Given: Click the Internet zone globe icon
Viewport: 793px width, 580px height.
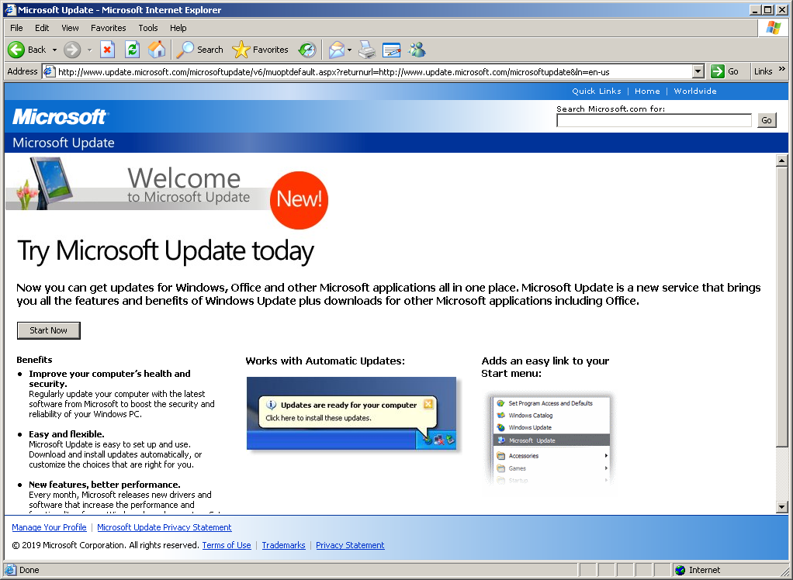Looking at the screenshot, I should click(x=680, y=570).
